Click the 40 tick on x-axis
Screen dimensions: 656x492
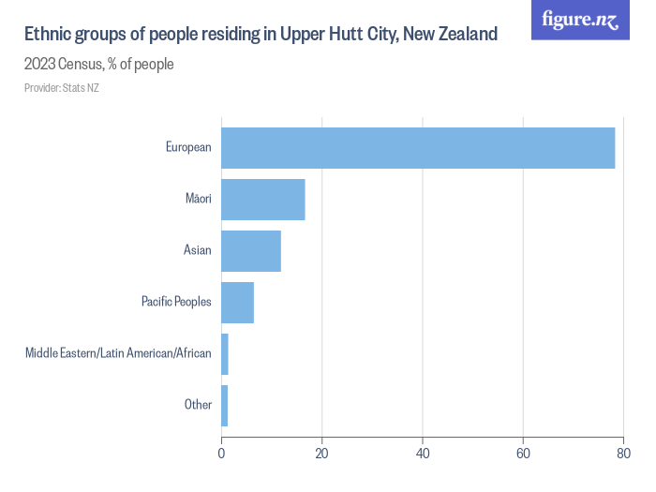click(x=423, y=454)
